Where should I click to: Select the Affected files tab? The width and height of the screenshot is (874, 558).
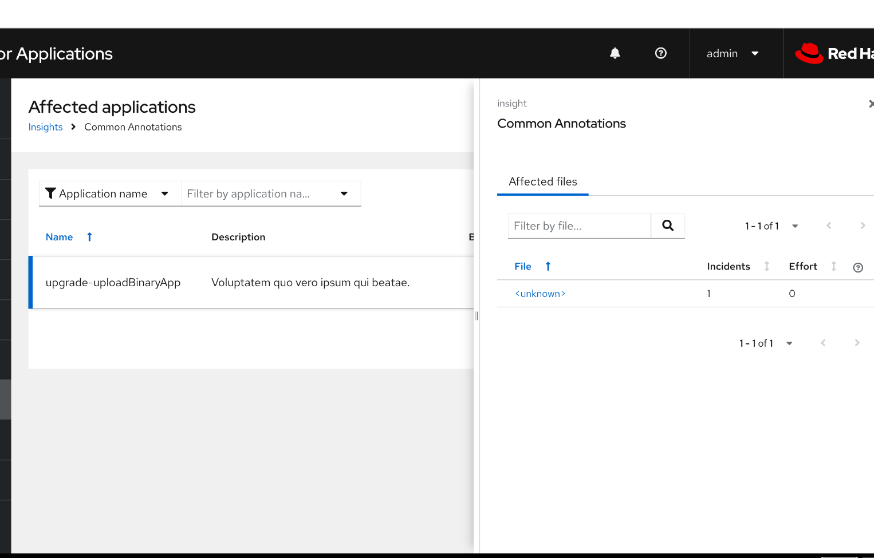[x=542, y=181]
